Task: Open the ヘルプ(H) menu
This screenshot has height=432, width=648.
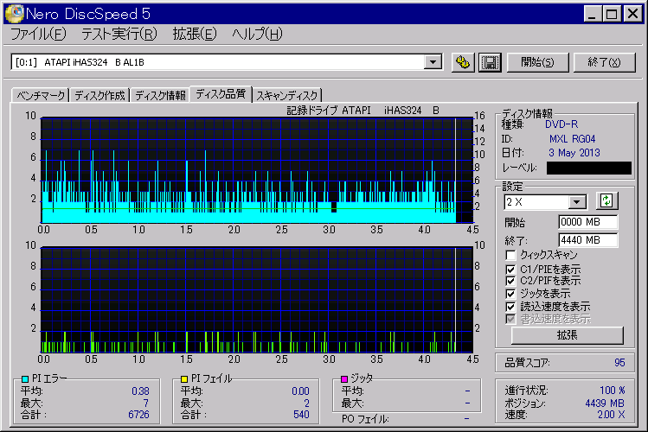Action: (257, 34)
